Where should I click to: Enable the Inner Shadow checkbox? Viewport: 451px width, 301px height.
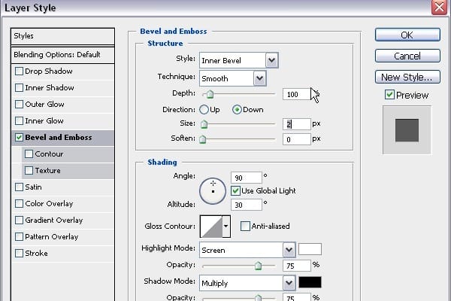tap(19, 87)
